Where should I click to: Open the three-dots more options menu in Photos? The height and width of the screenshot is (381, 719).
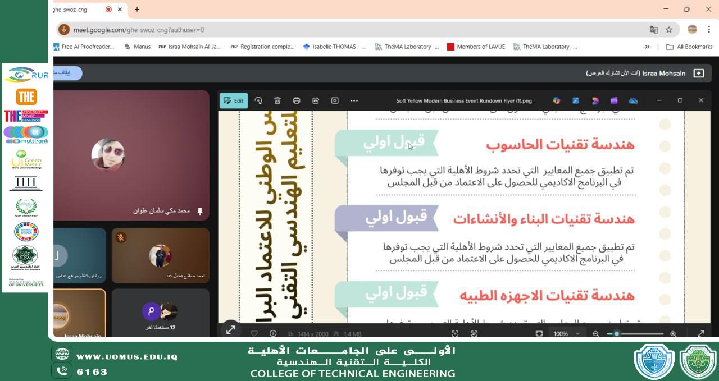(x=354, y=100)
